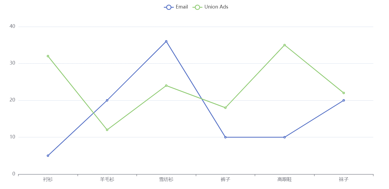Click Email data point for 羊毛衫
Screen dimensions: 389x189
pyautogui.click(x=107, y=100)
